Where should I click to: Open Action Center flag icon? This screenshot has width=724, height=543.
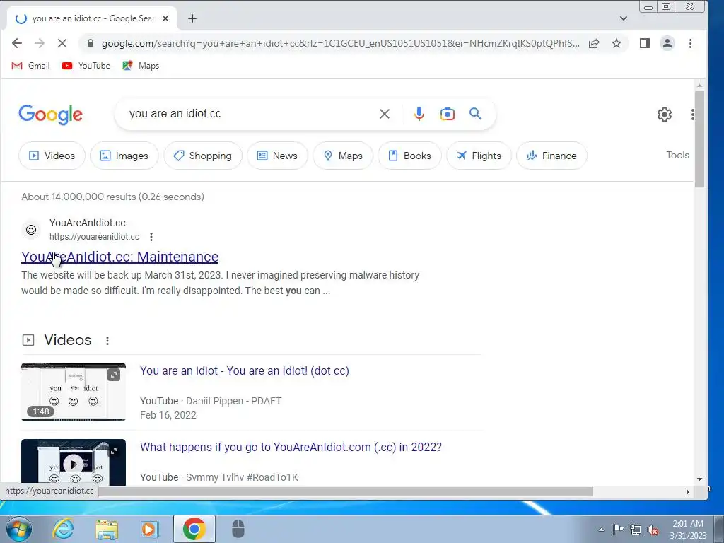pyautogui.click(x=618, y=530)
